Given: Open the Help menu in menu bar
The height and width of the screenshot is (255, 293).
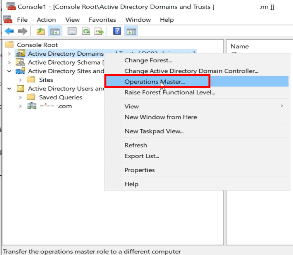Looking at the screenshot, I should (167, 20).
